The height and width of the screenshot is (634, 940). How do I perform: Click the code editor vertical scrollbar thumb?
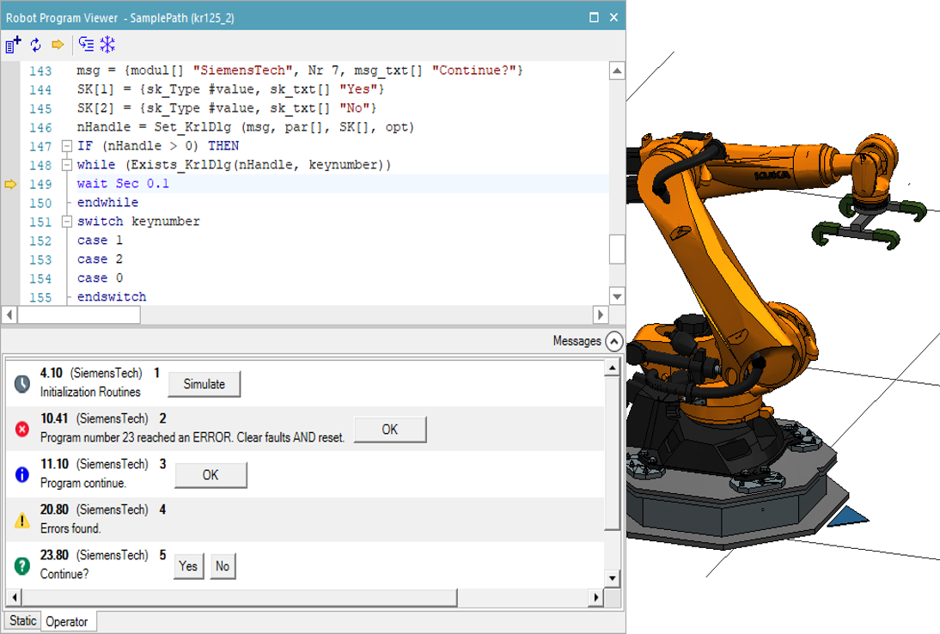click(x=616, y=249)
